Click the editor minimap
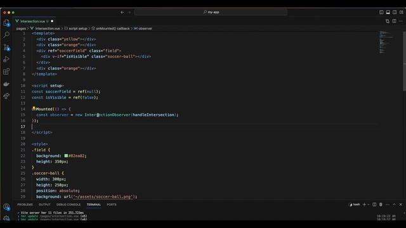The image size is (406, 228). (x=386, y=42)
